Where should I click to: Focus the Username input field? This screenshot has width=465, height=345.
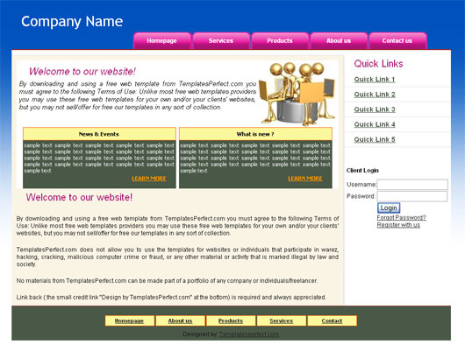click(x=412, y=185)
